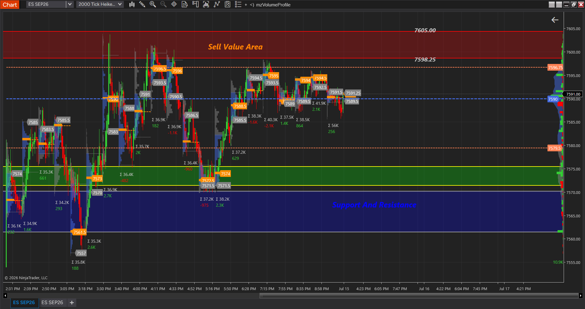This screenshot has width=585, height=309.
Task: Click the horizontal scrollbar left arrow
Action: click(x=5, y=296)
